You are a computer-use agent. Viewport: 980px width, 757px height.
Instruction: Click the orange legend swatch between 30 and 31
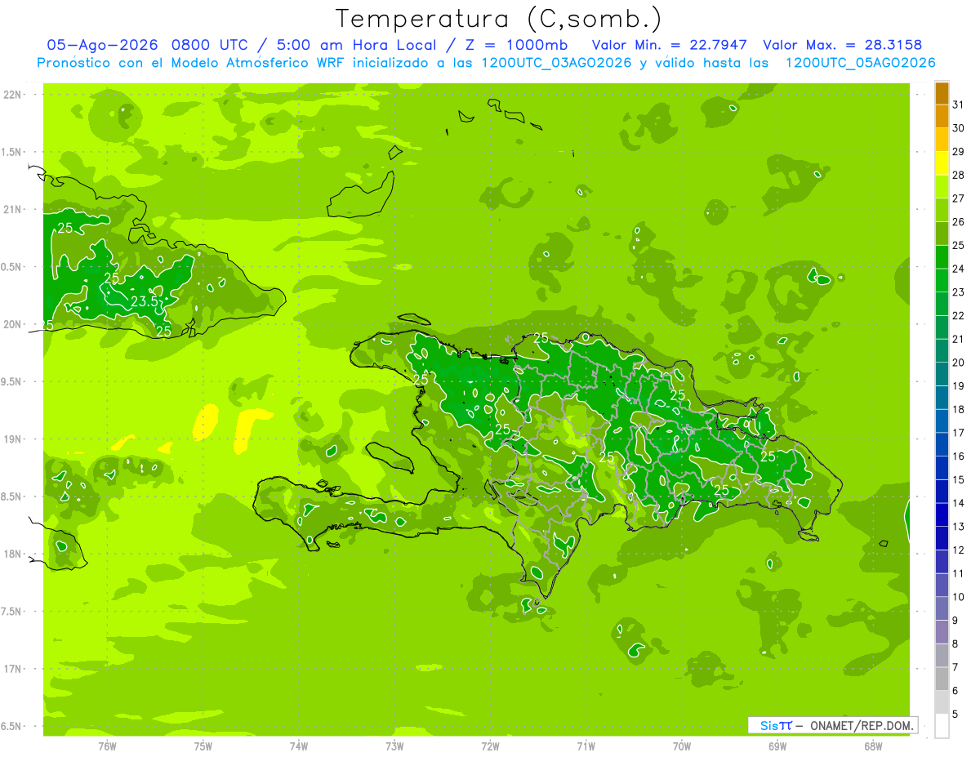(942, 117)
